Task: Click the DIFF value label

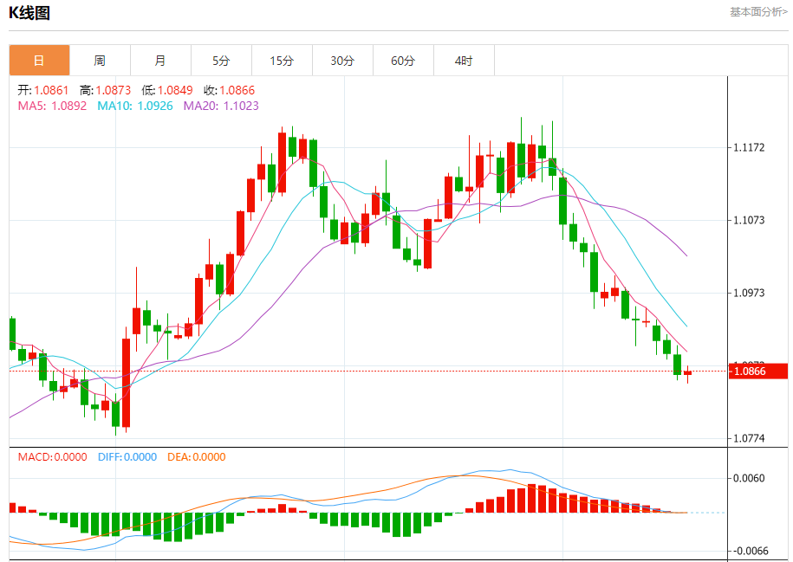Action: [x=127, y=457]
